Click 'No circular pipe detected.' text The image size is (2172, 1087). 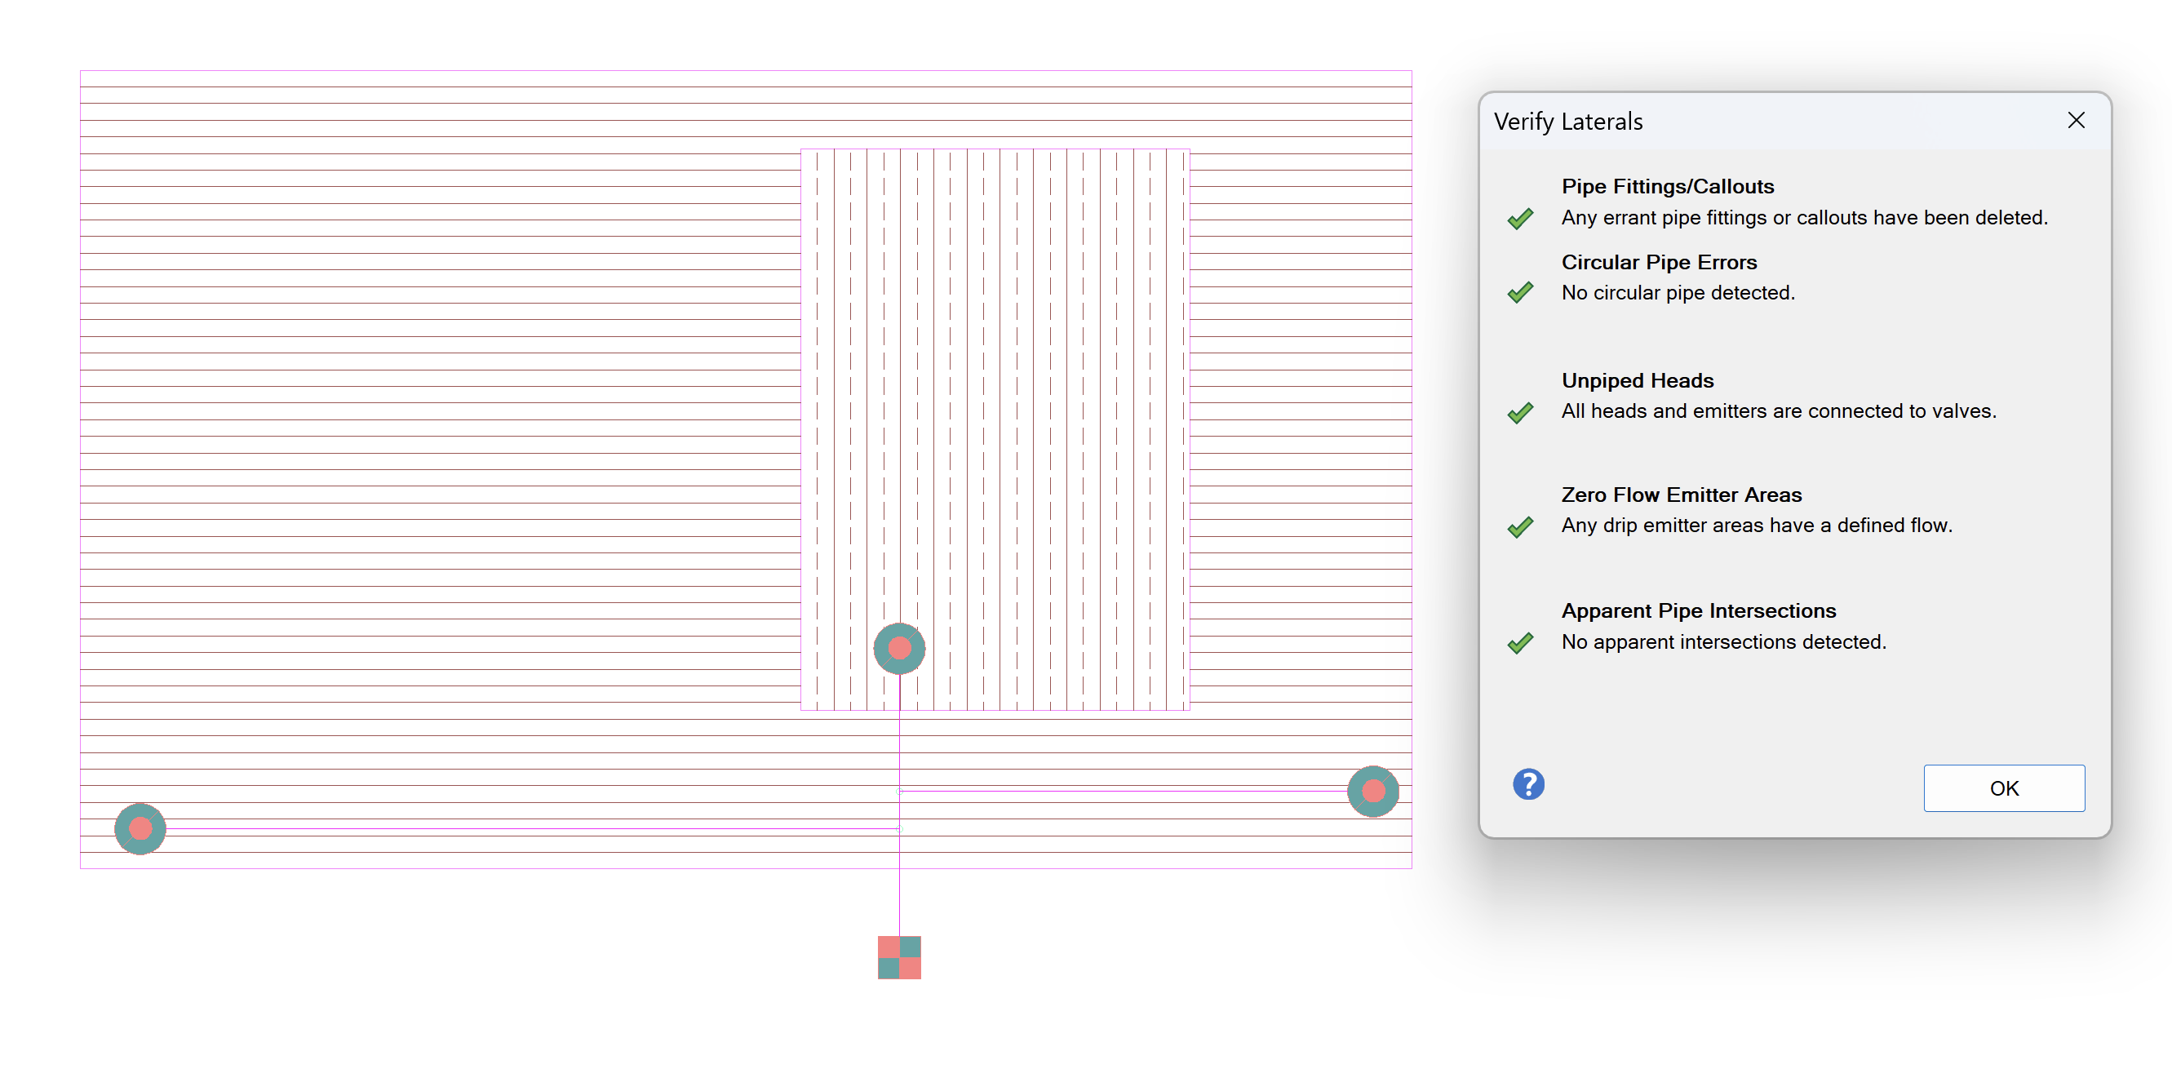[x=1678, y=293]
